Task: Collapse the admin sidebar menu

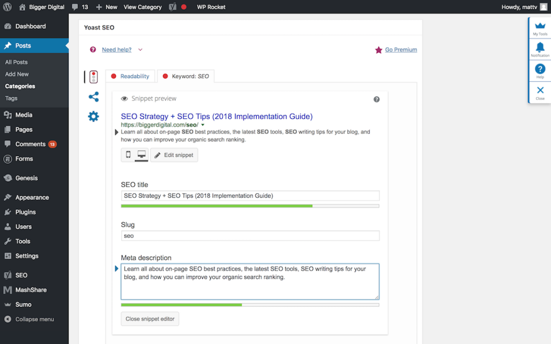Action: point(34,319)
